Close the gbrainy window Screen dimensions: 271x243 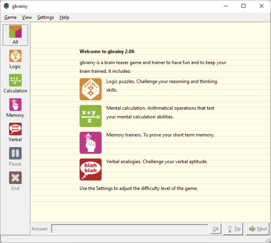click(x=261, y=6)
